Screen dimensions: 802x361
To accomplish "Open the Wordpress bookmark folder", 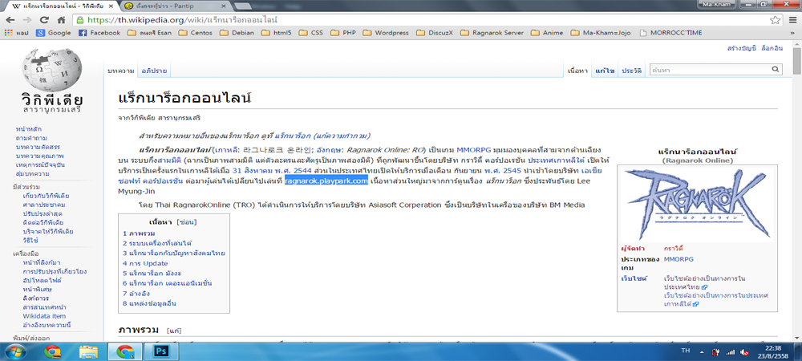I will click(x=387, y=33).
